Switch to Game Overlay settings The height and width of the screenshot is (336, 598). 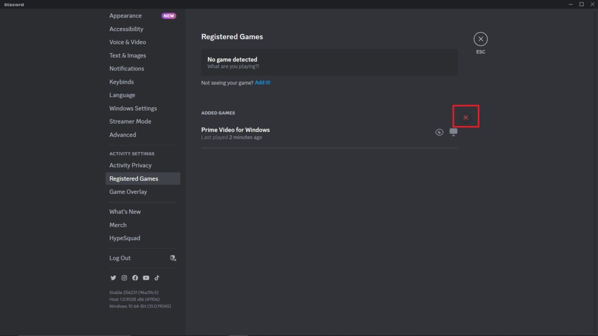(x=128, y=191)
